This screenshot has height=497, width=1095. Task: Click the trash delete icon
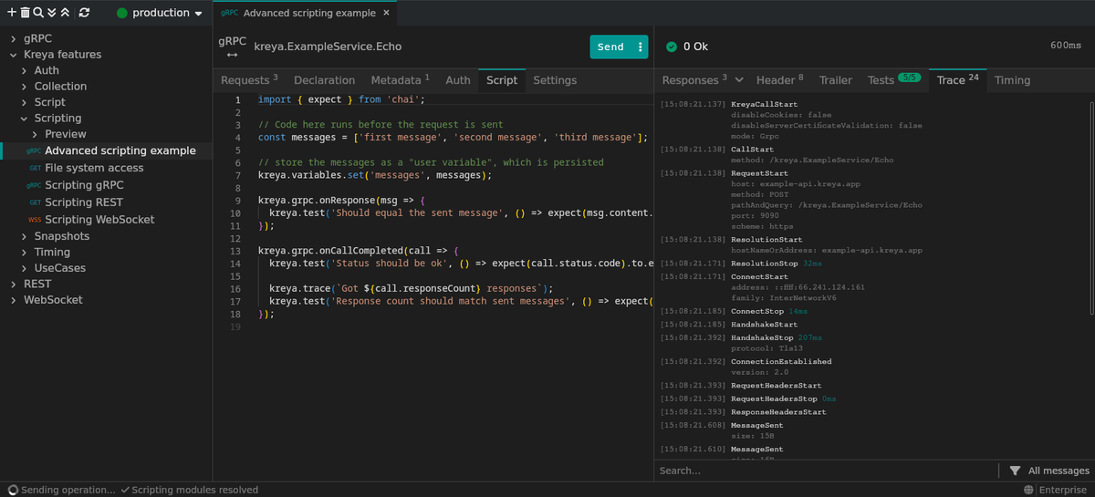pos(25,13)
